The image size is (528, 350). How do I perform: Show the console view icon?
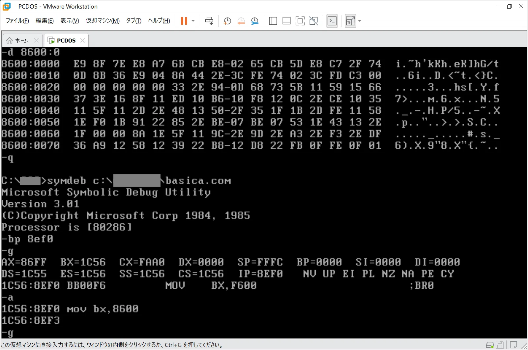tap(332, 21)
